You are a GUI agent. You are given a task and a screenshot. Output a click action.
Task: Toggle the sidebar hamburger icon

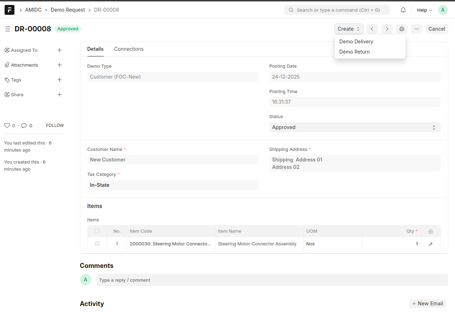click(x=7, y=29)
